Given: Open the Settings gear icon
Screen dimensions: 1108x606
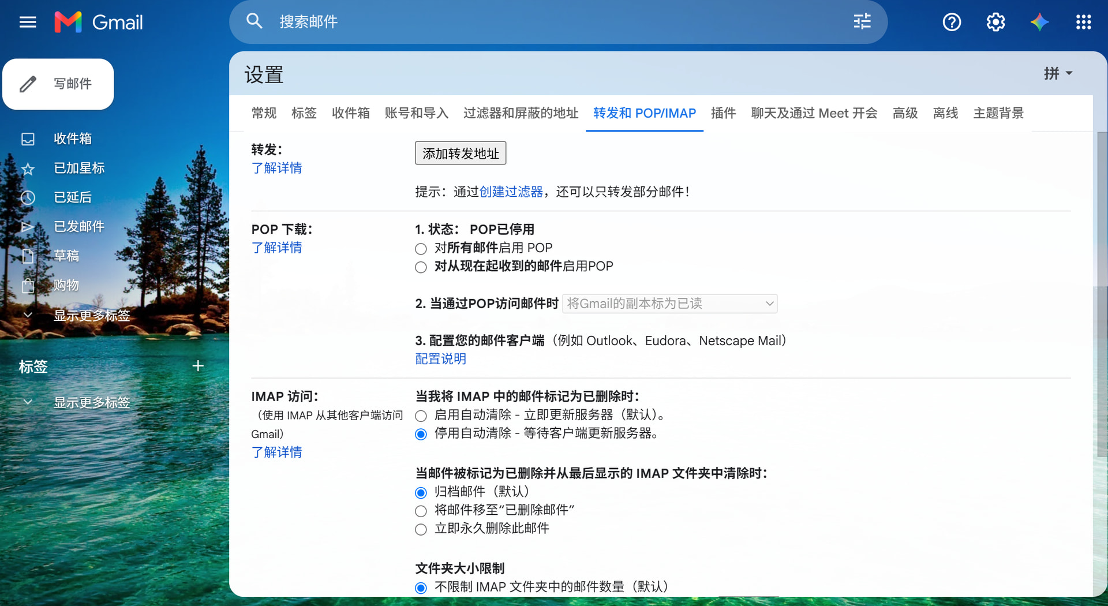Looking at the screenshot, I should [995, 22].
